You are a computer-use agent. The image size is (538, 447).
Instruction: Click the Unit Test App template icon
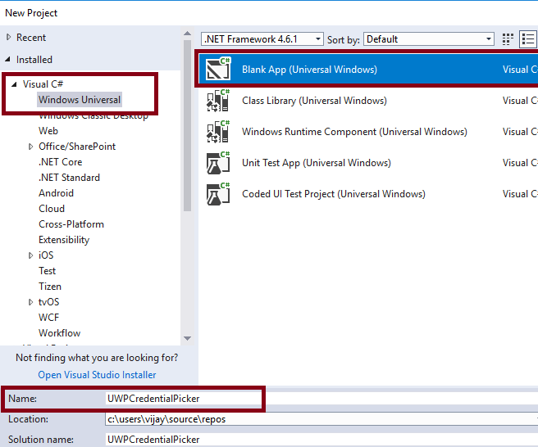(x=218, y=162)
